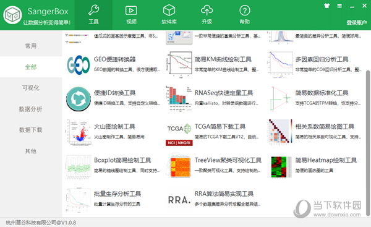Launch 简易KM曲线绘制工具 via its plot icon
This screenshot has height=227, width=371.
(179, 64)
